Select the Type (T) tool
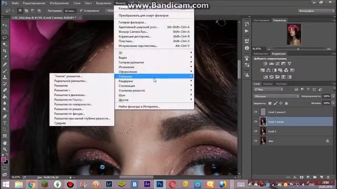The image size is (337, 189). tap(5, 123)
